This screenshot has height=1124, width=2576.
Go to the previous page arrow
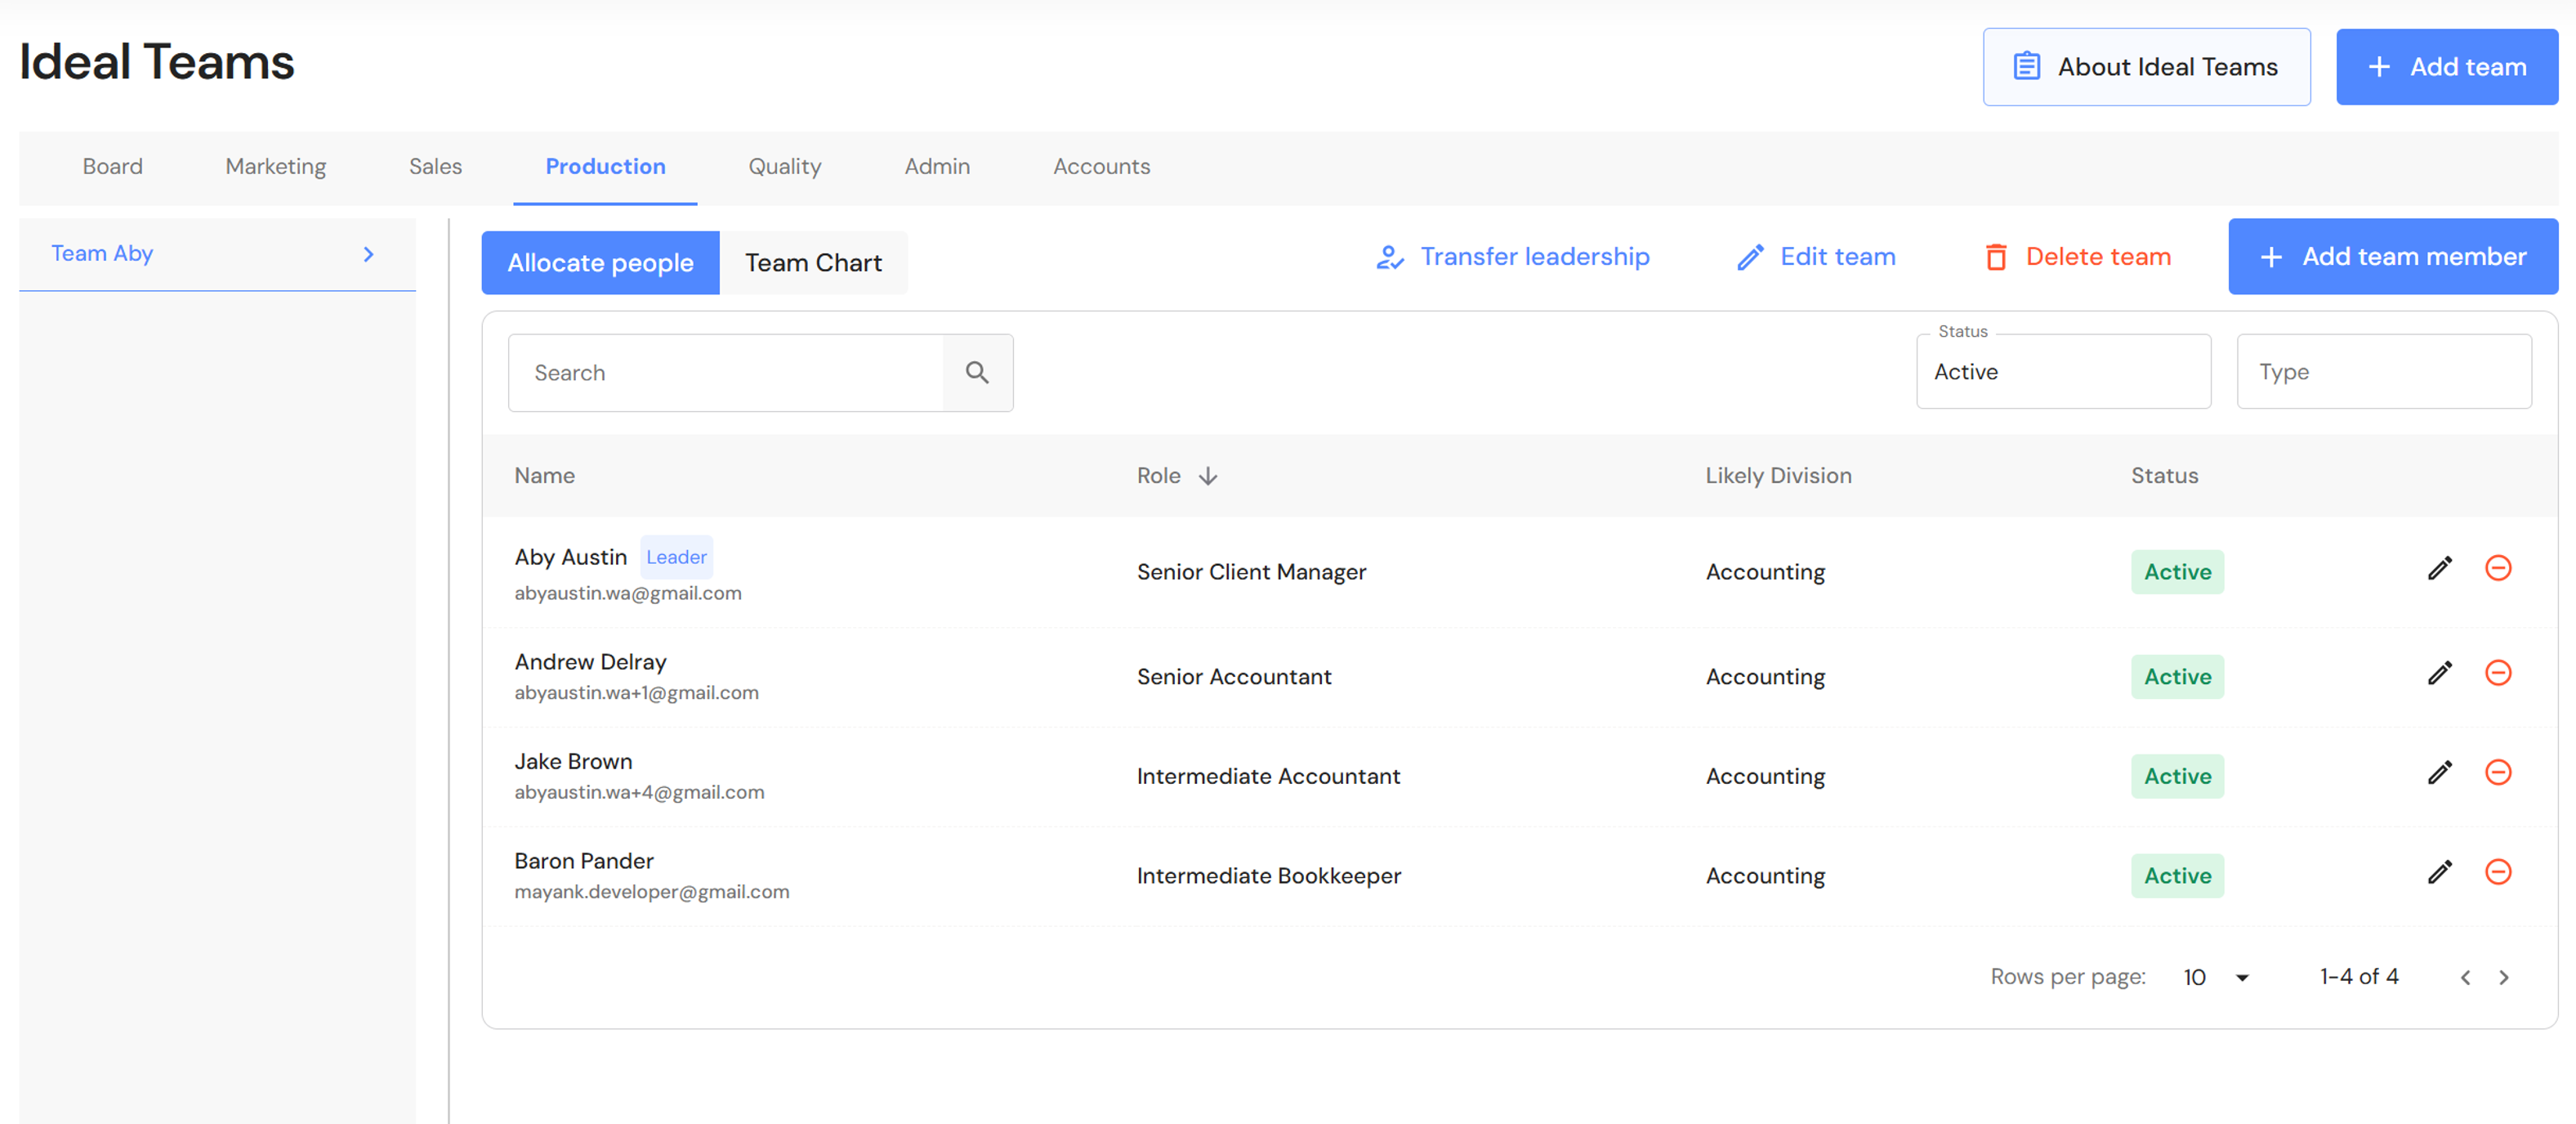click(x=2465, y=977)
